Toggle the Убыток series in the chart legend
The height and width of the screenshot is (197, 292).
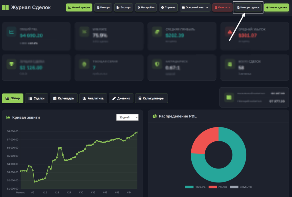click(218, 187)
